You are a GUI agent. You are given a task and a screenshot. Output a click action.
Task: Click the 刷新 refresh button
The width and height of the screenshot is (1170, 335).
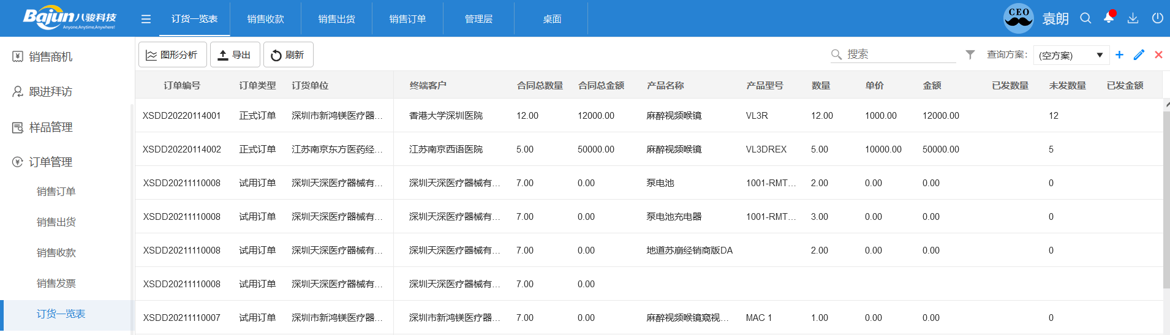pos(288,55)
